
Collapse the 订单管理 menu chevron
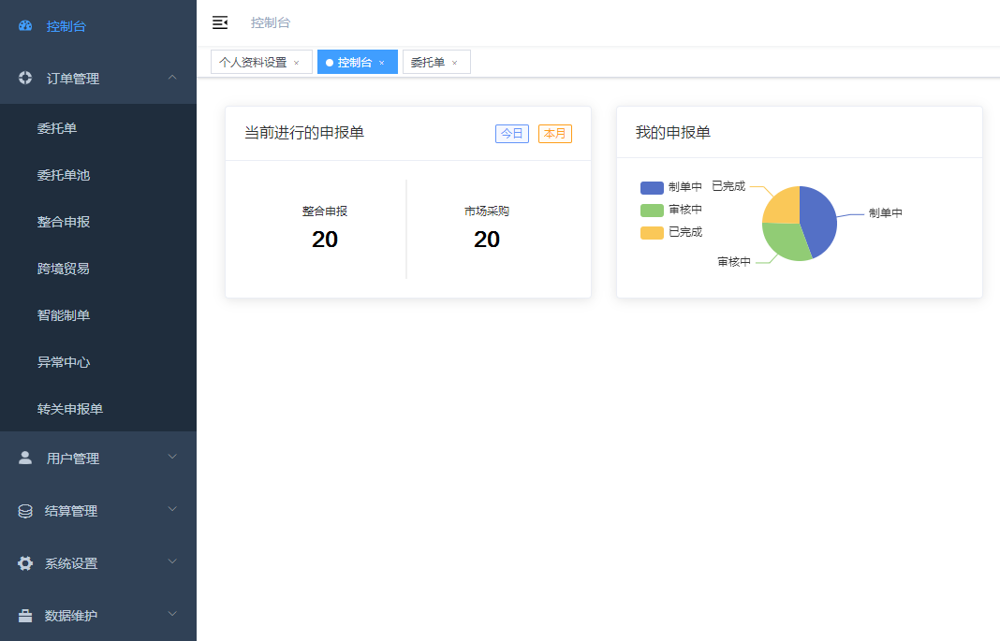coord(172,79)
